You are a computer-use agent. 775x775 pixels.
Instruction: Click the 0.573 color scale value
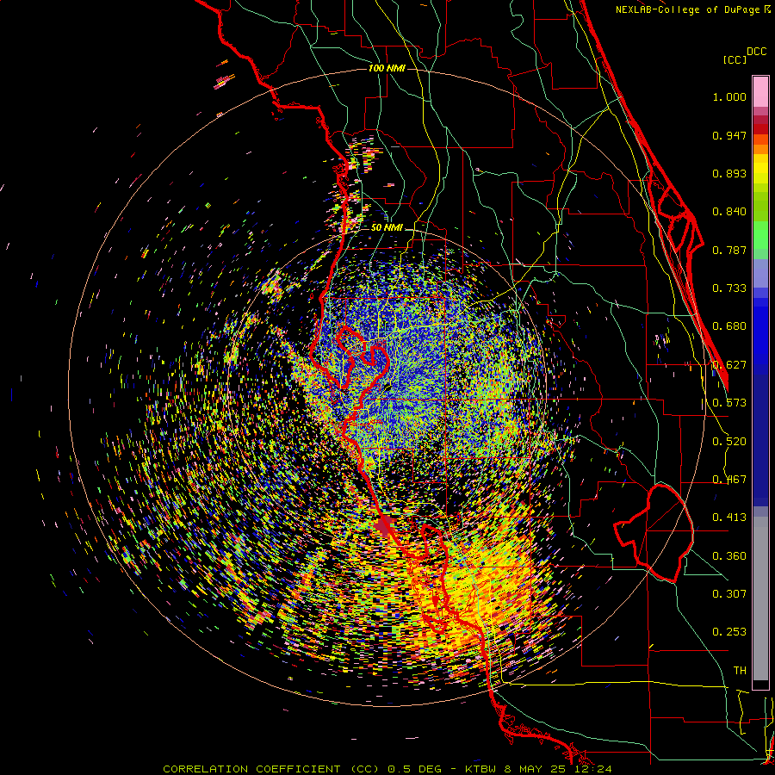coord(729,403)
